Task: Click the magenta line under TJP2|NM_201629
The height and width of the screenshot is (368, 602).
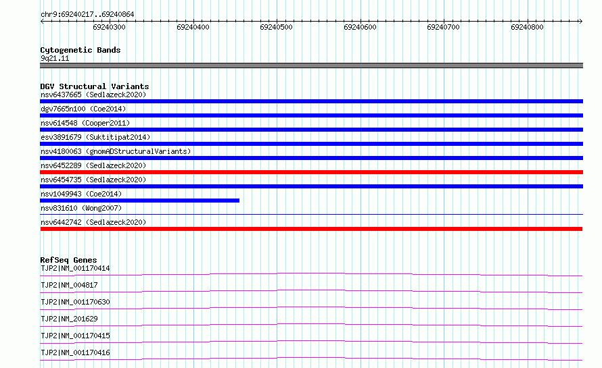Action: pos(311,325)
